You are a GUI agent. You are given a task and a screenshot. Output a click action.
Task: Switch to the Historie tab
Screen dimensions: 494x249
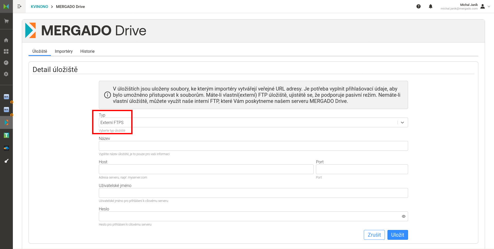click(x=87, y=51)
